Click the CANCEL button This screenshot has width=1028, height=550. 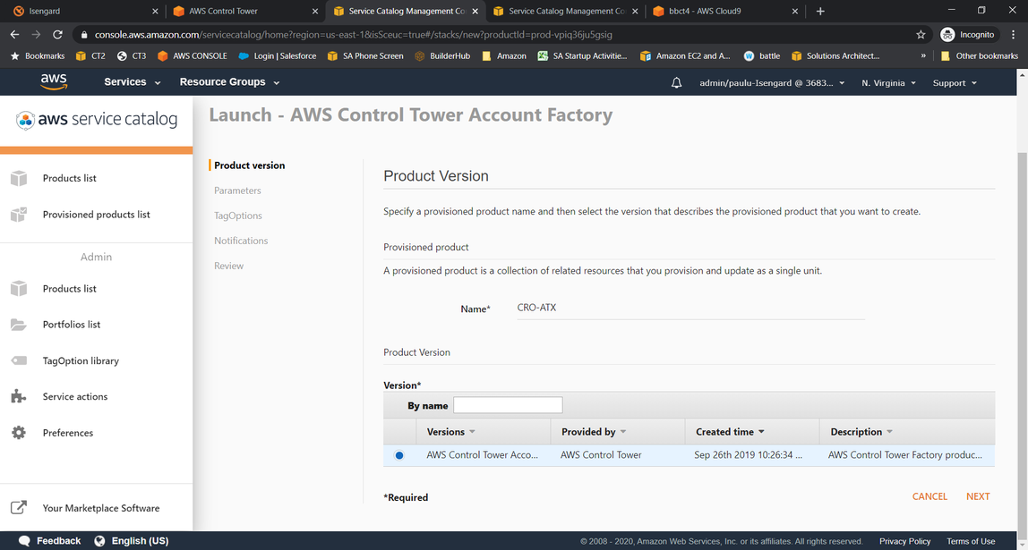pos(929,496)
